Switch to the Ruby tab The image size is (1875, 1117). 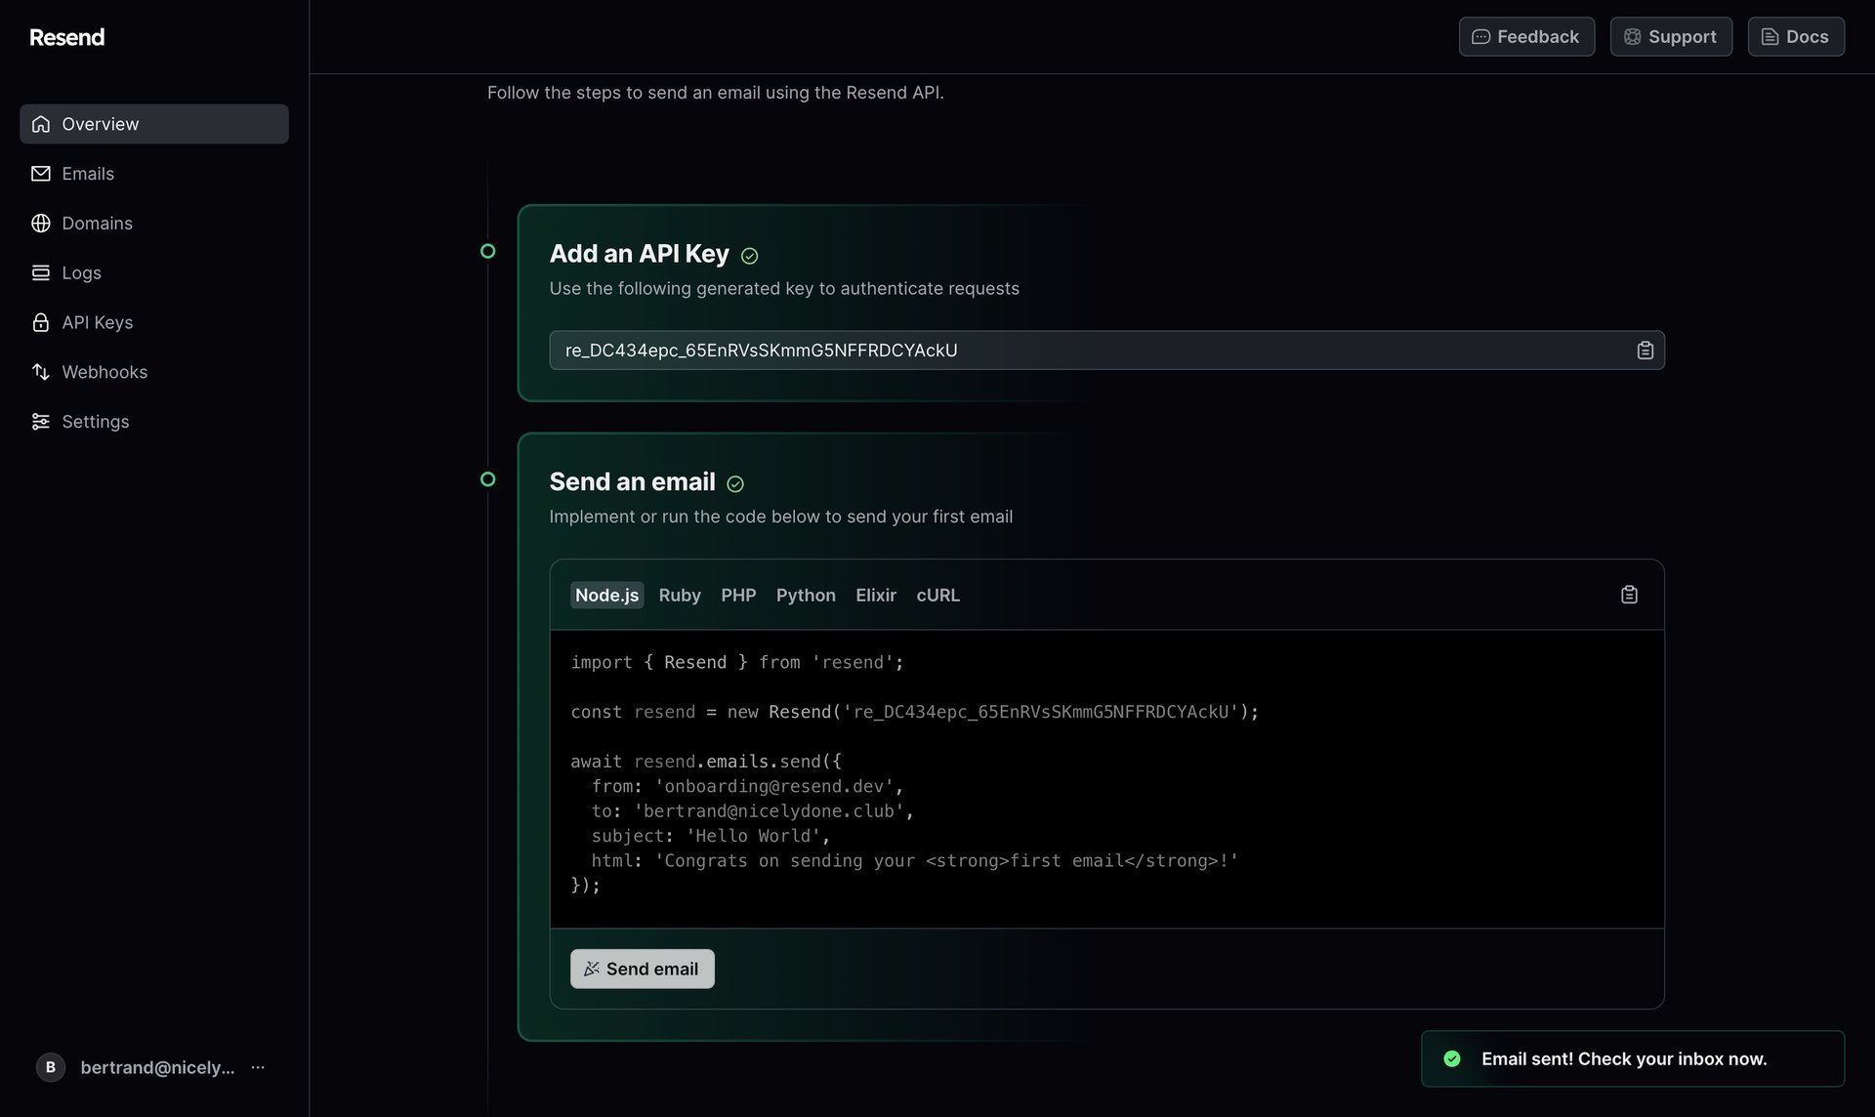679,595
